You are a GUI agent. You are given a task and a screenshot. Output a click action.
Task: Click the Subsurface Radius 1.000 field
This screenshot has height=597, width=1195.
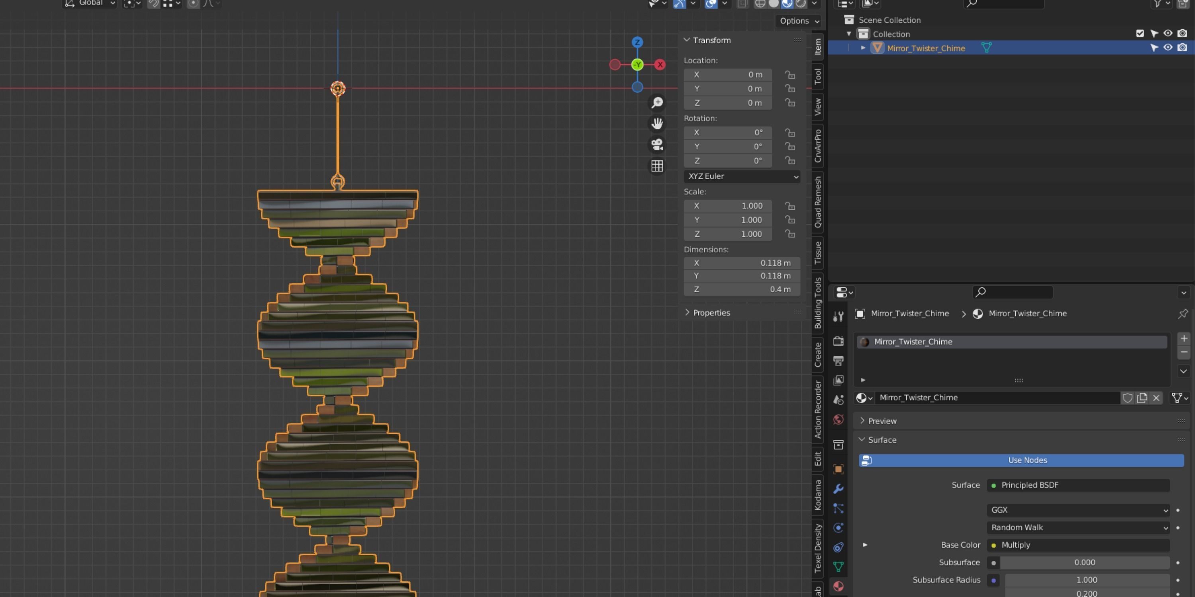pyautogui.click(x=1087, y=580)
